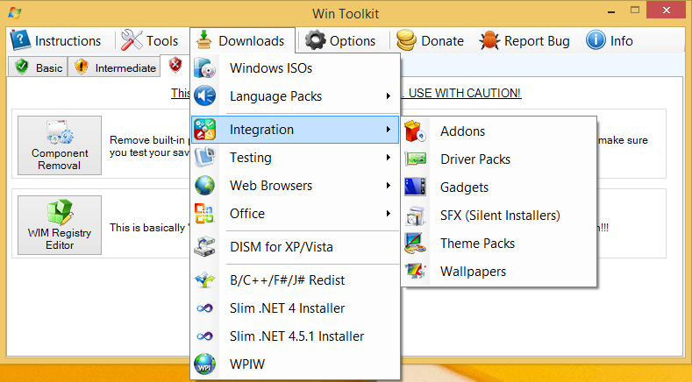Screen dimensions: 692x382
Task: Expand the Web Browsers submenu arrow
Action: point(389,185)
